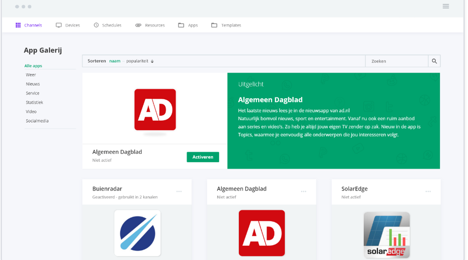Click Algemeen Dagblad heading in green banner

coord(270,100)
